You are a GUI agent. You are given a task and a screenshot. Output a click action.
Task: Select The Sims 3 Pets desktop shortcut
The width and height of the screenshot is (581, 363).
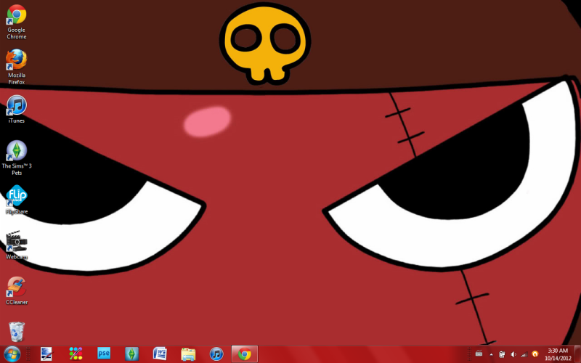pos(16,158)
